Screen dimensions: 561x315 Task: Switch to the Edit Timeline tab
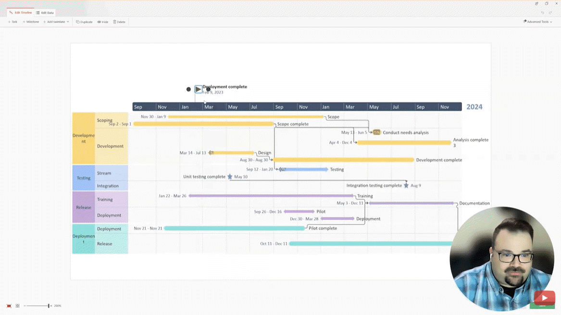pos(20,13)
